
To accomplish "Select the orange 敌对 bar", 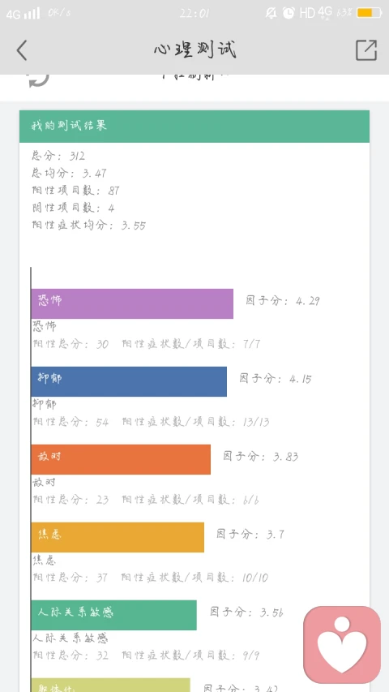I will (x=121, y=459).
